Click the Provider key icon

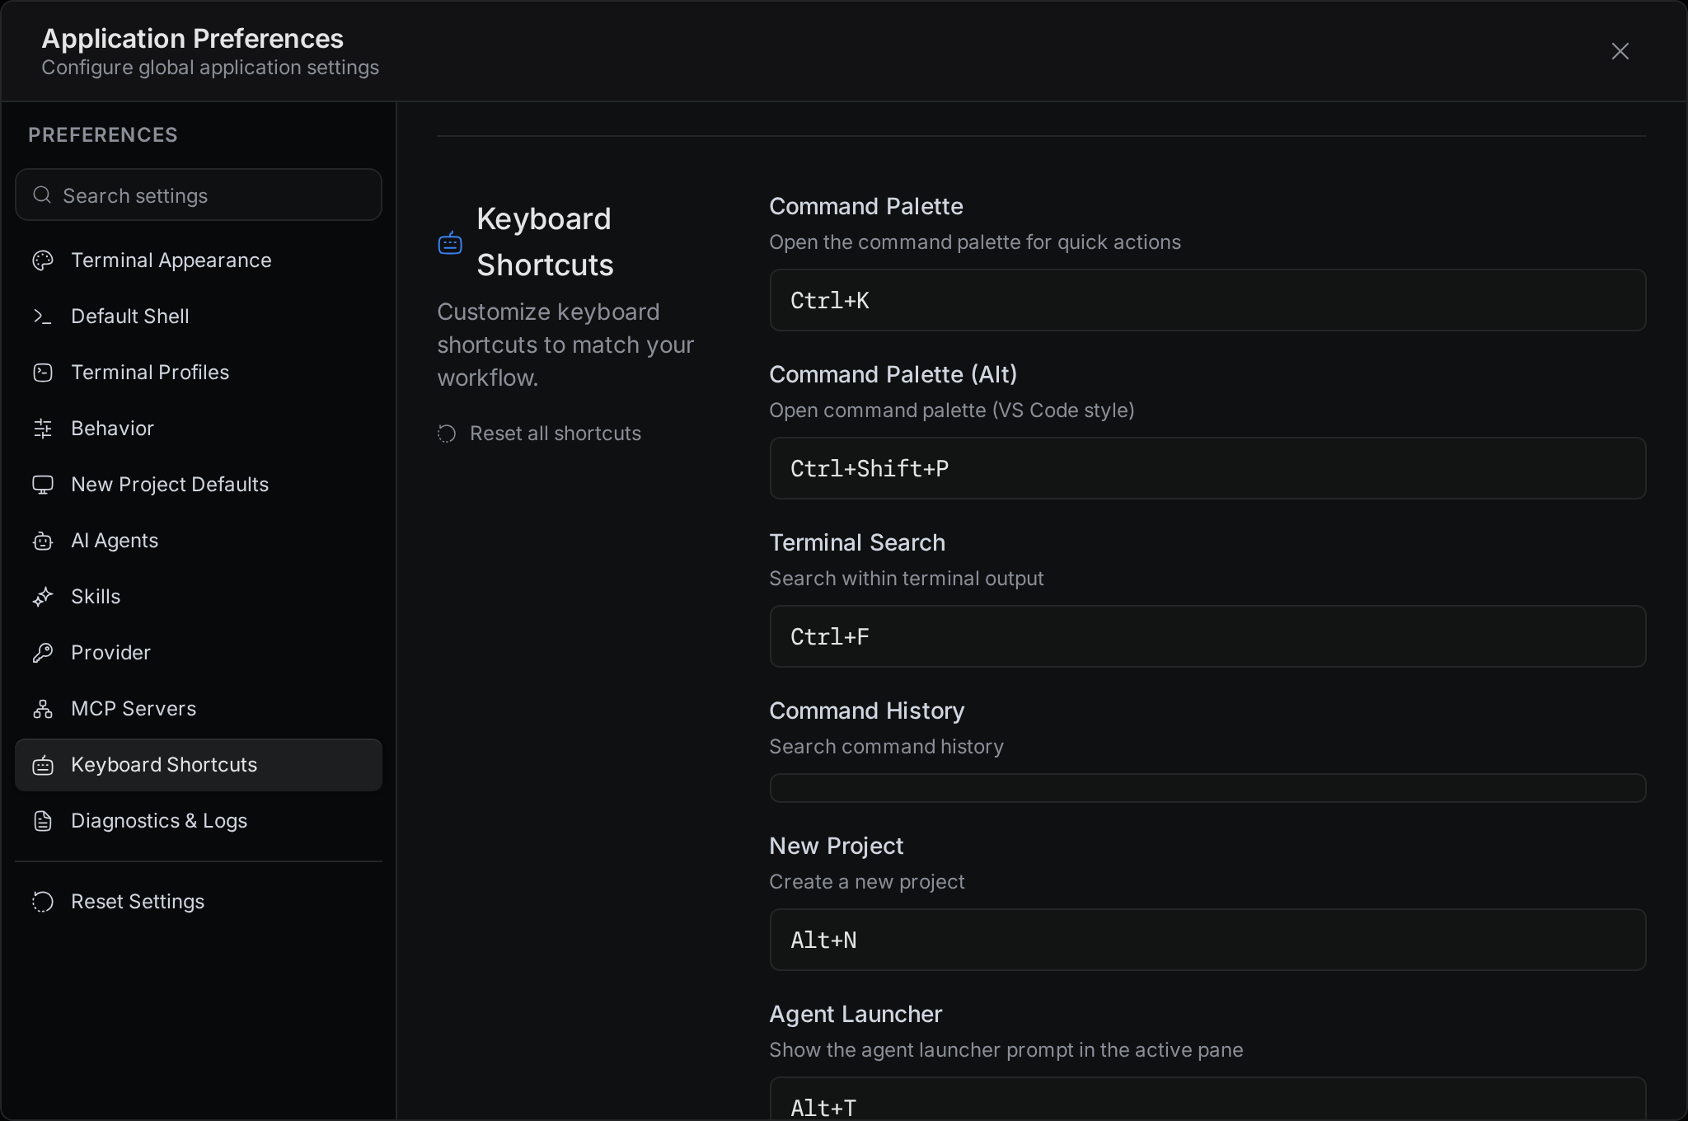tap(43, 653)
